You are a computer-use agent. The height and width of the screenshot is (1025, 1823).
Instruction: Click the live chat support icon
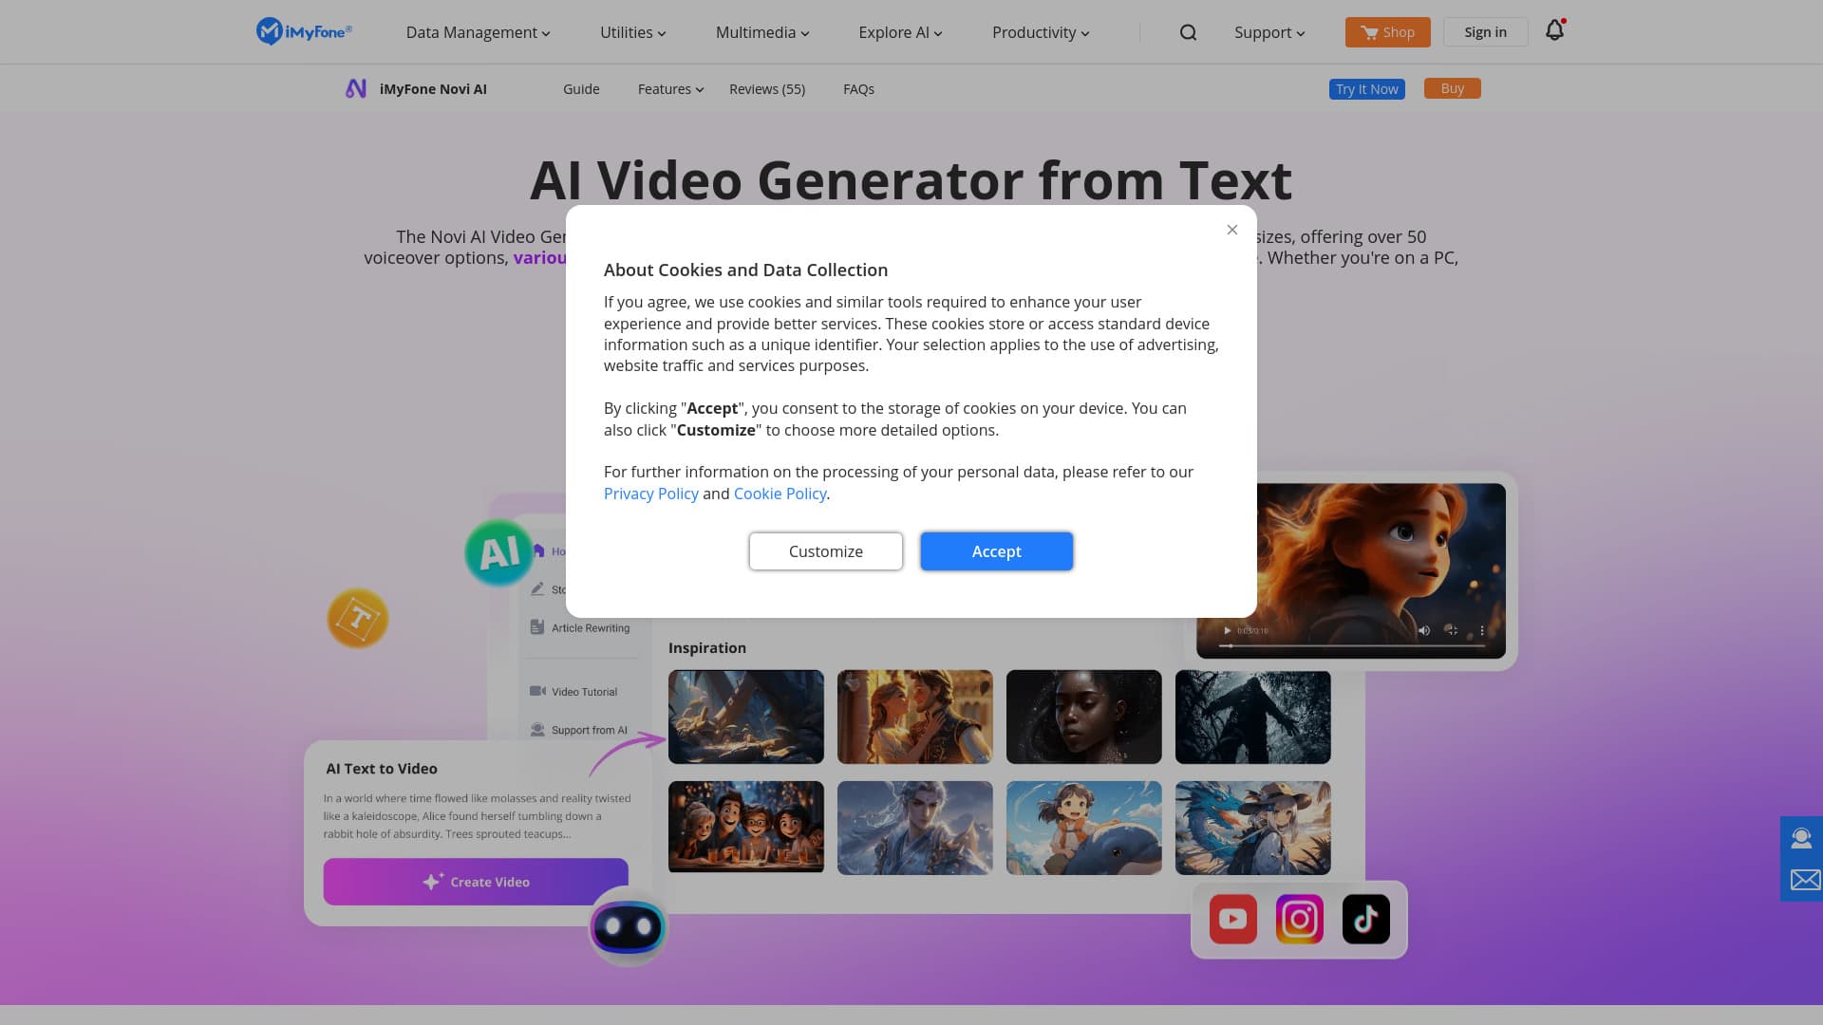coord(1802,837)
